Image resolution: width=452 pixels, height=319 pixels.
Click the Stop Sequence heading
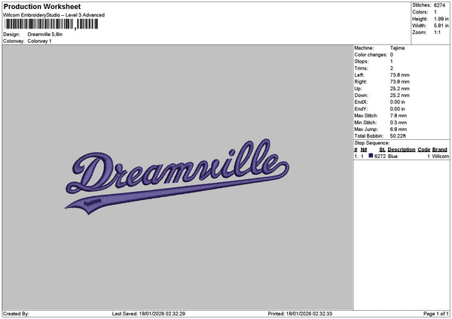[x=372, y=143]
